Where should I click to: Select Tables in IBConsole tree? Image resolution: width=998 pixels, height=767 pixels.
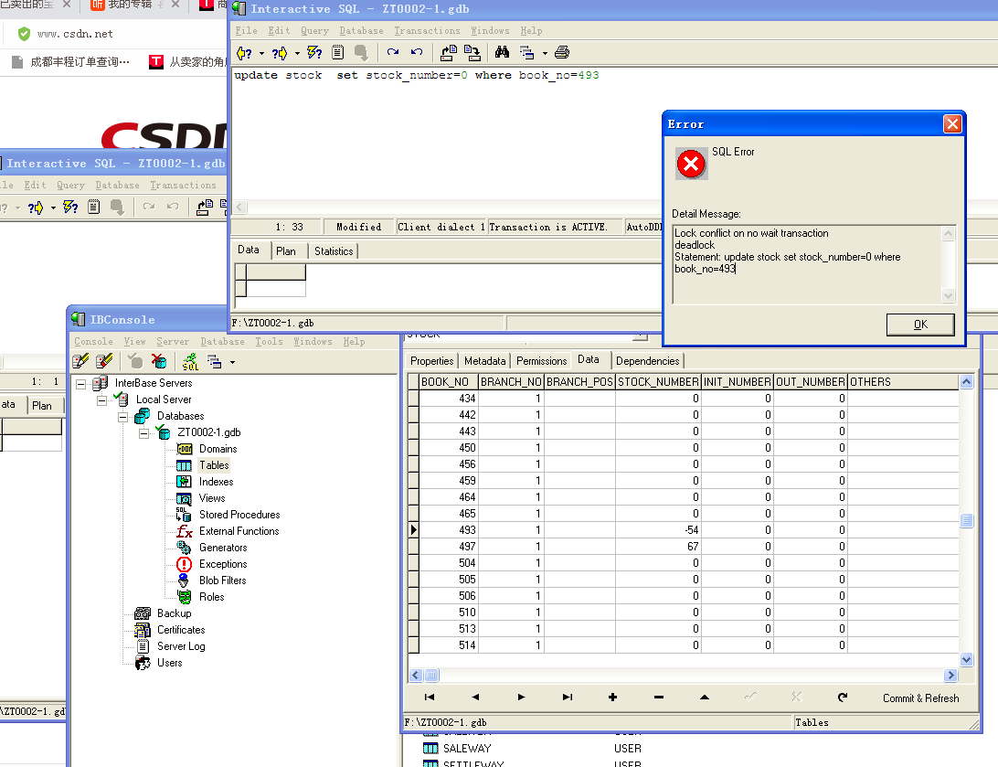click(x=214, y=465)
